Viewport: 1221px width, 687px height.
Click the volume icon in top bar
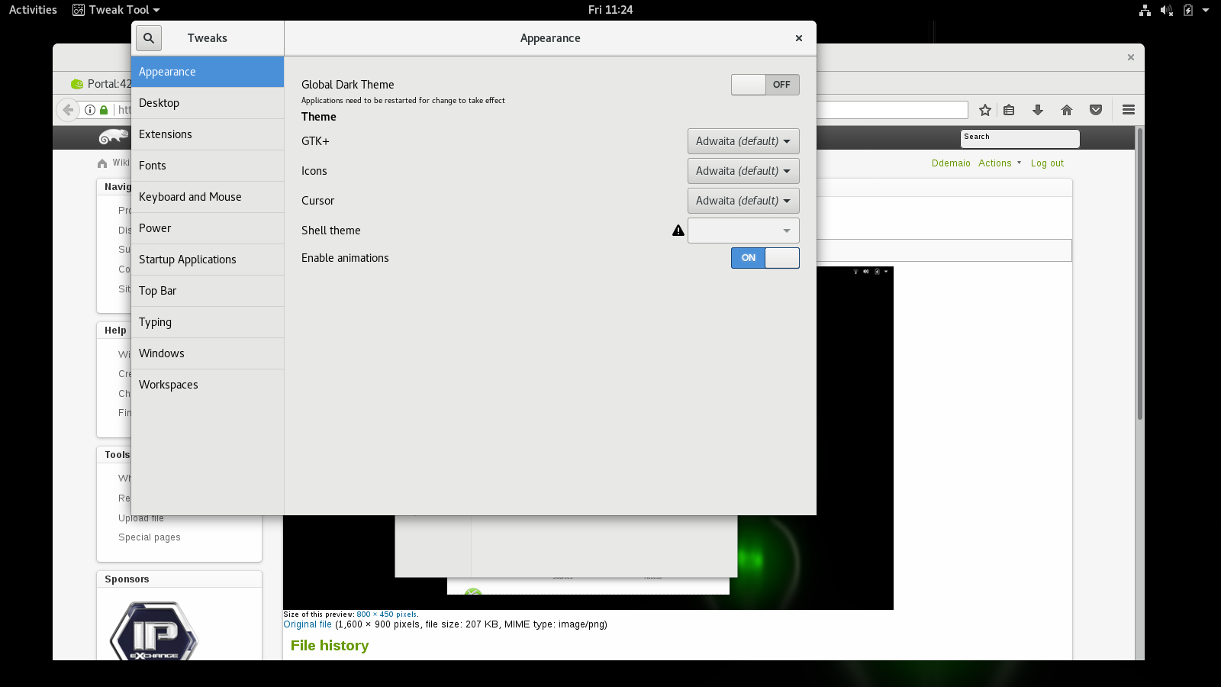pyautogui.click(x=1166, y=10)
